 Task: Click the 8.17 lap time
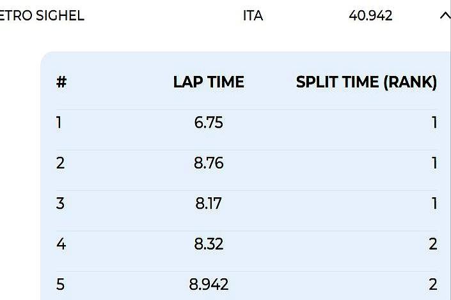tap(209, 204)
